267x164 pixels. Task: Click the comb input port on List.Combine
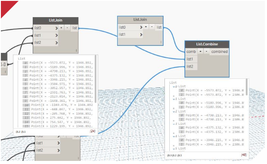pyautogui.click(x=191, y=52)
